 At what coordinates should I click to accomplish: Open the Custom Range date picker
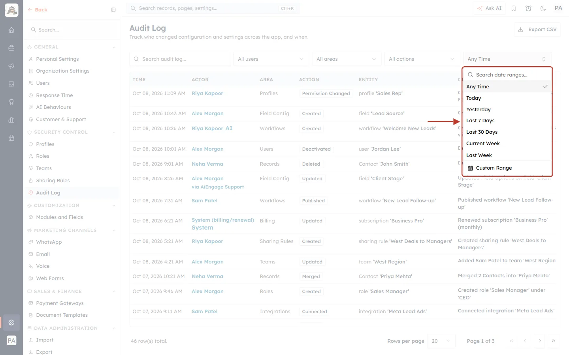pos(507,168)
